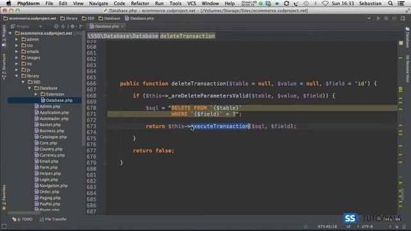The width and height of the screenshot is (411, 231).
Task: Toggle tool window buttons icon bottom-left
Action: [x=4, y=227]
